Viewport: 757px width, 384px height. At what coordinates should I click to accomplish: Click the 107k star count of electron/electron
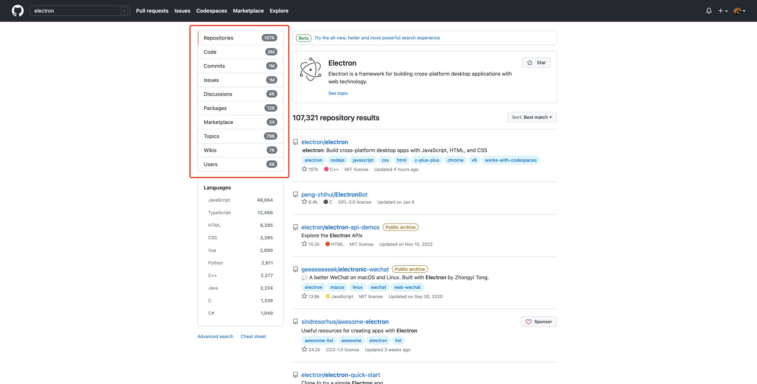[310, 169]
